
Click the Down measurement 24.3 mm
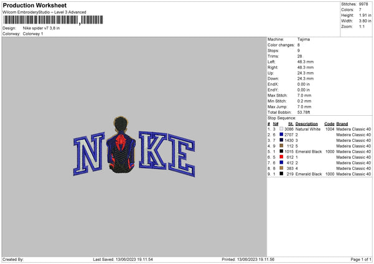(x=305, y=78)
